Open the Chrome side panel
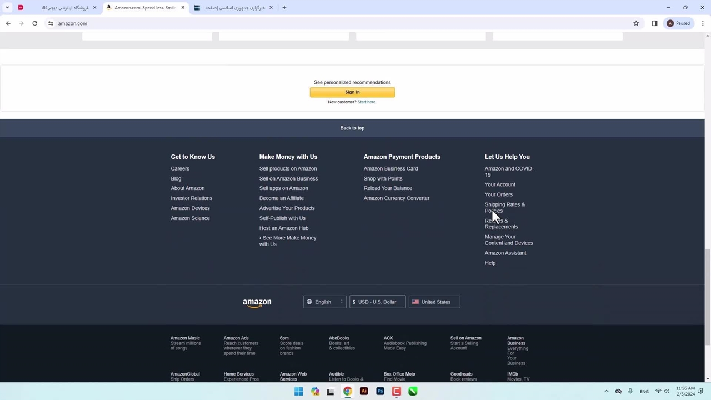Image resolution: width=711 pixels, height=400 pixels. 654,23
